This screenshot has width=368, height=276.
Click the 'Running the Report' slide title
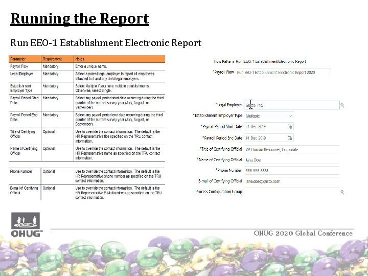[x=80, y=18]
